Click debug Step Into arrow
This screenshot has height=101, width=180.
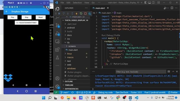point(68,13)
